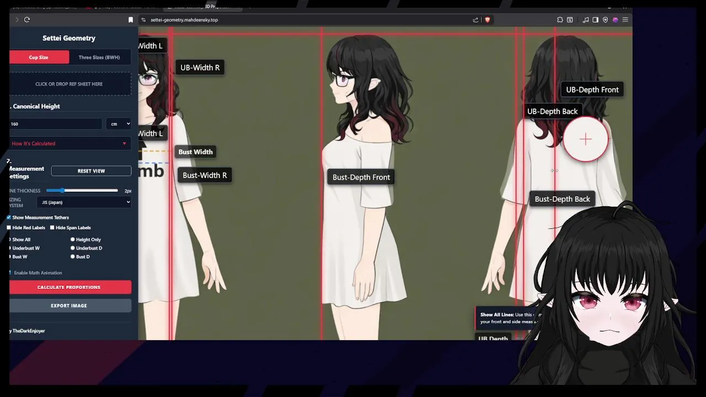The height and width of the screenshot is (397, 706).
Task: Open the JIS (Japan) sizing system dropdown
Action: (84, 202)
